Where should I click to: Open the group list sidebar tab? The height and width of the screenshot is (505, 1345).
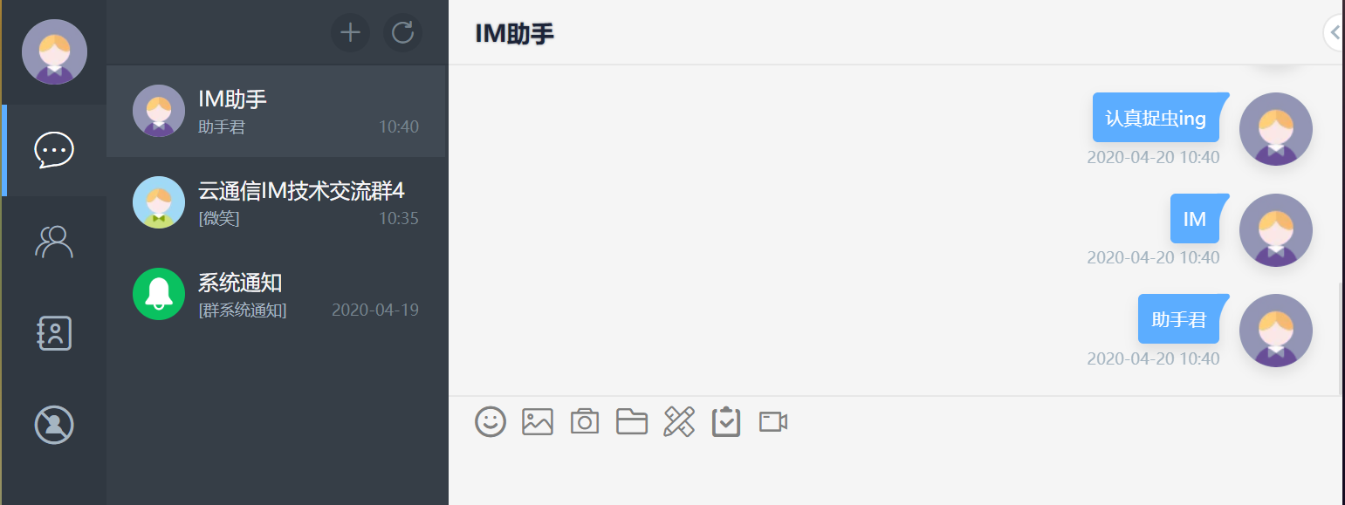54,242
